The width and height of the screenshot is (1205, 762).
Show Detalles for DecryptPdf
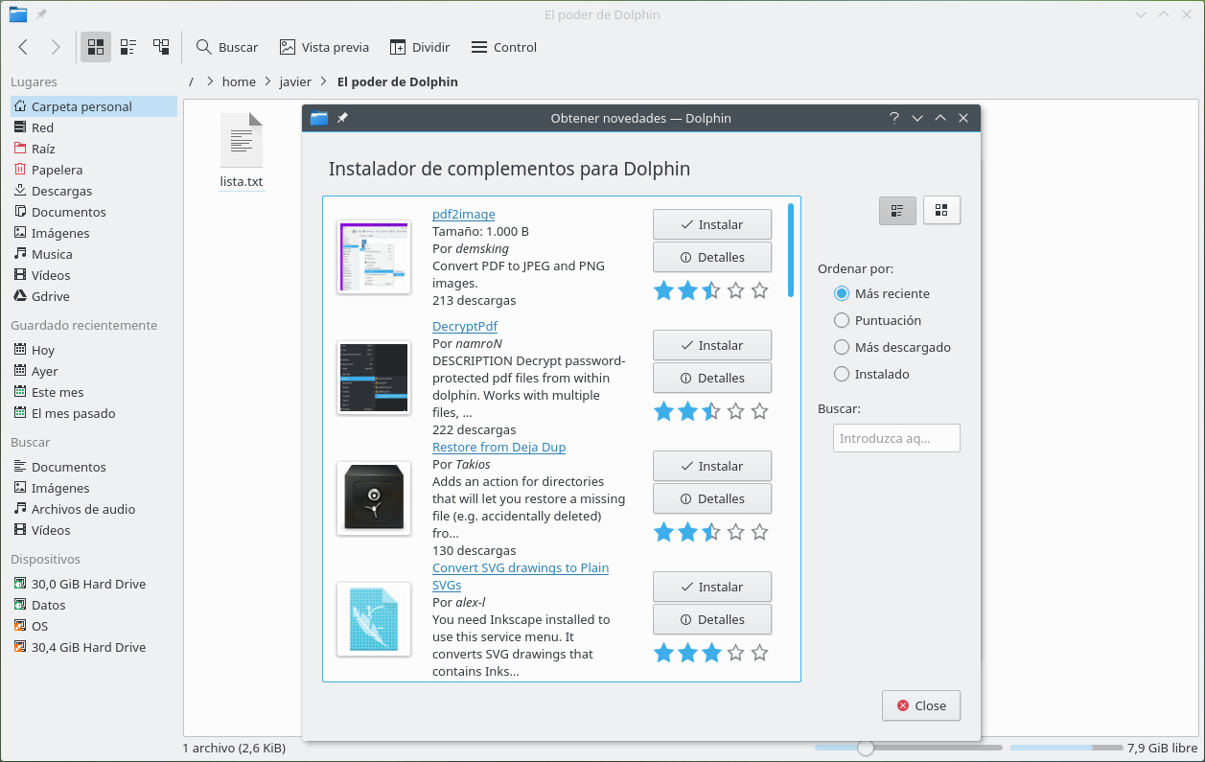pos(712,378)
